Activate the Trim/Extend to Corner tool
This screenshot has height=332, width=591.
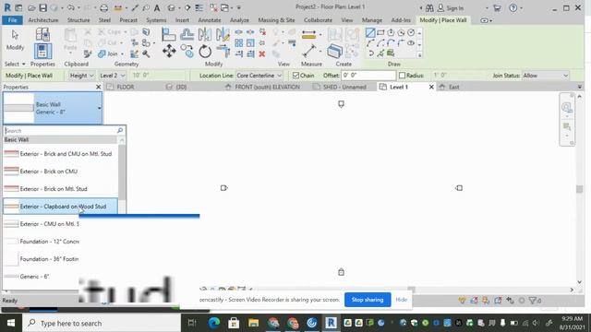[x=223, y=52]
